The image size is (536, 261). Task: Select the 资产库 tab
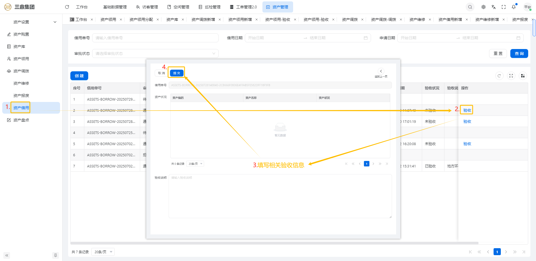point(172,19)
